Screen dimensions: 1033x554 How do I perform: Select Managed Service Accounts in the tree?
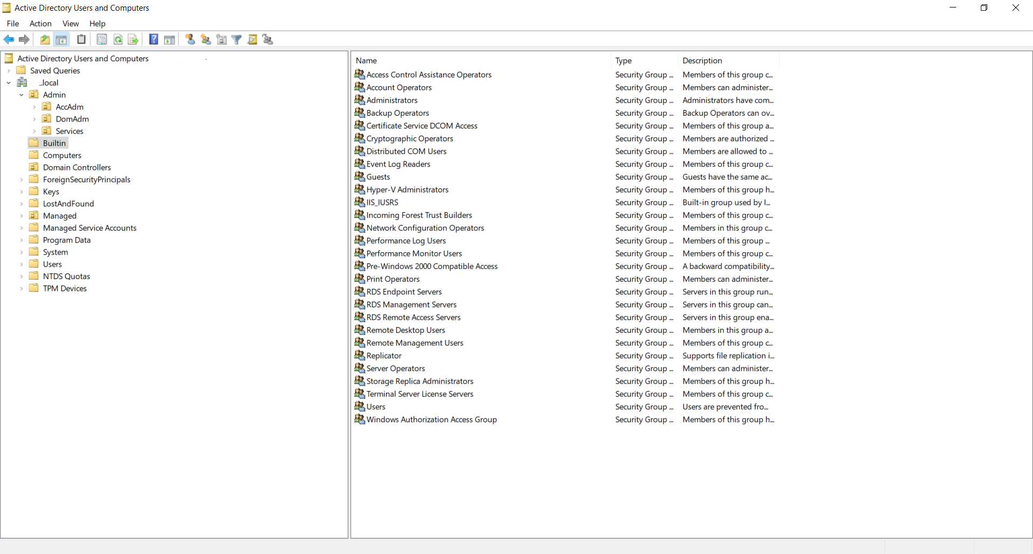[89, 228]
